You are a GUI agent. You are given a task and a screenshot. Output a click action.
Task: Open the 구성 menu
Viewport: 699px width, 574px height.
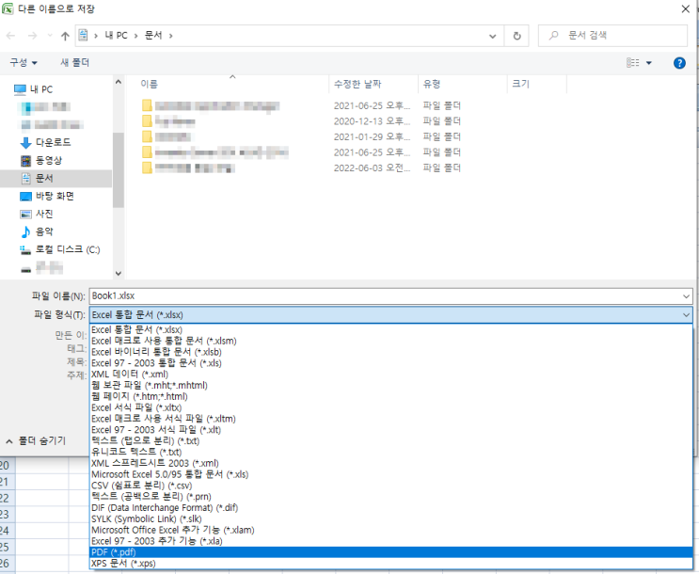(x=24, y=62)
